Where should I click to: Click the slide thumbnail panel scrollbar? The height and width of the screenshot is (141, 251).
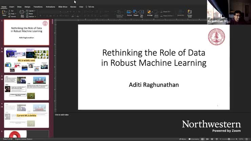click(x=52, y=22)
